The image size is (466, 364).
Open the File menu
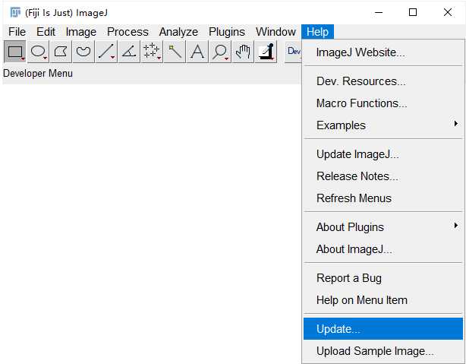pyautogui.click(x=17, y=32)
